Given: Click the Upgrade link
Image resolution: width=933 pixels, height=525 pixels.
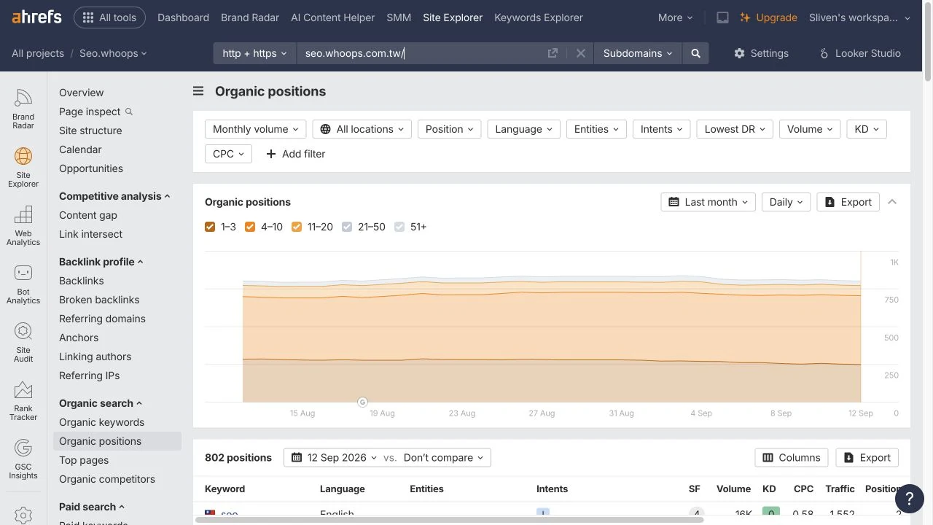Looking at the screenshot, I should click(x=768, y=17).
